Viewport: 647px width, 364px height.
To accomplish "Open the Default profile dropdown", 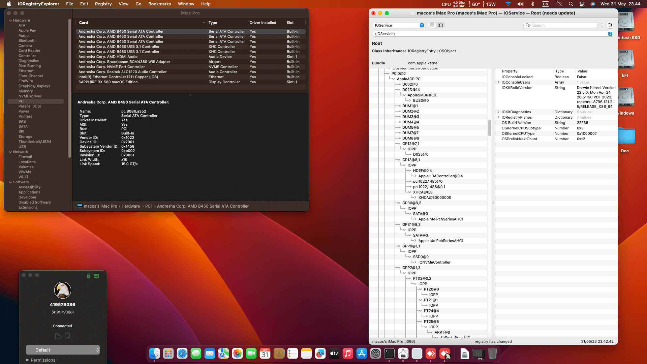I will (63, 350).
